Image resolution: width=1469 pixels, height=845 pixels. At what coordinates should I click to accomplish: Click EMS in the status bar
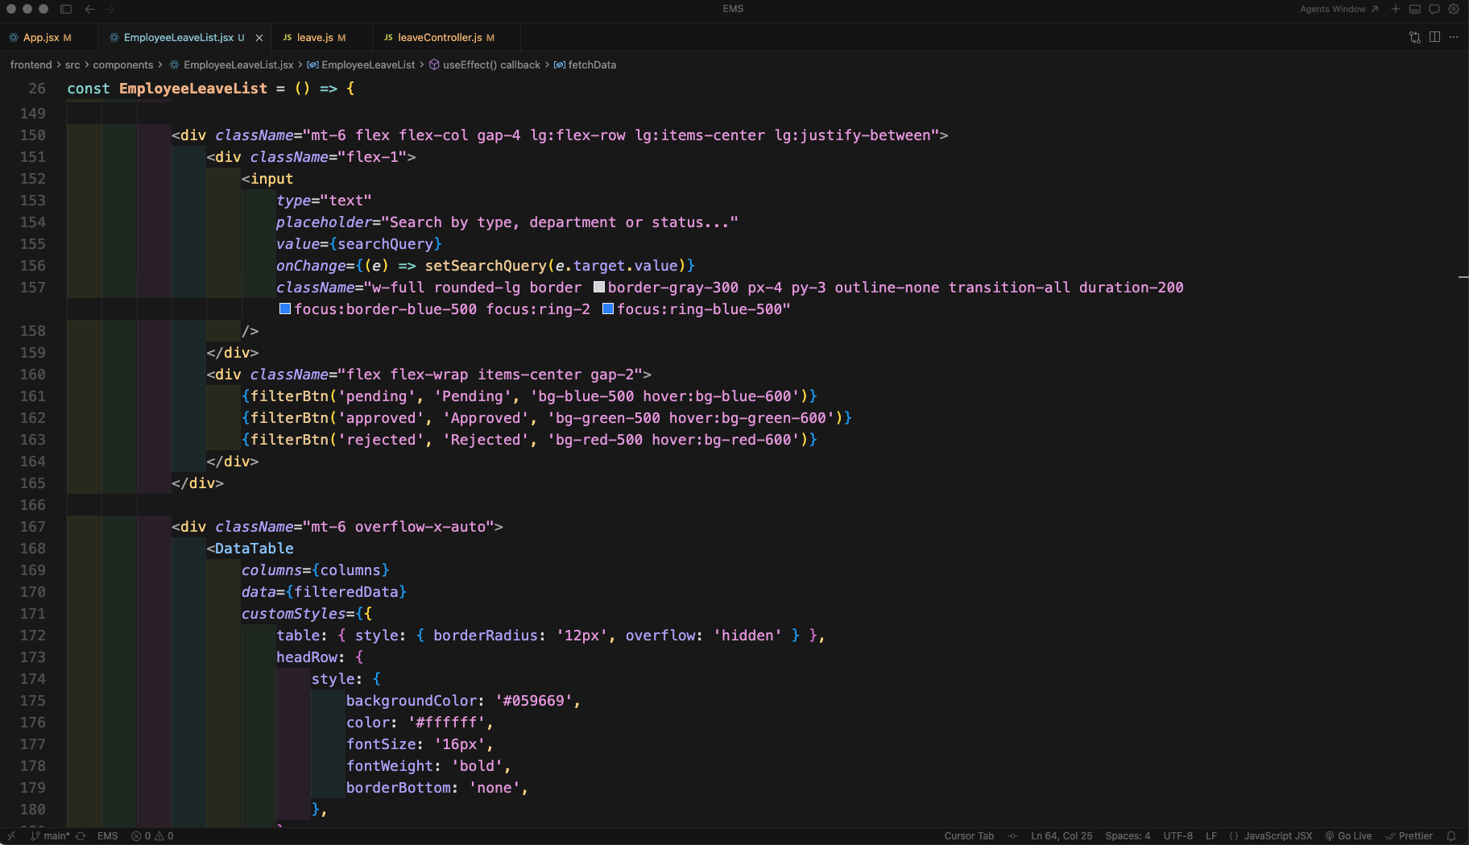pyautogui.click(x=108, y=836)
